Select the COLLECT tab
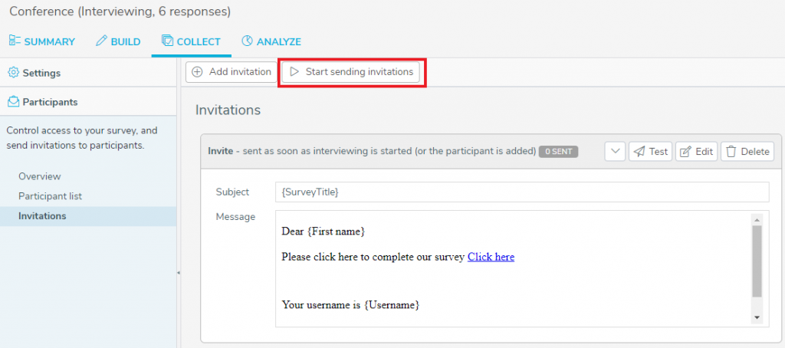Screen dimensions: 785x348 [x=191, y=41]
